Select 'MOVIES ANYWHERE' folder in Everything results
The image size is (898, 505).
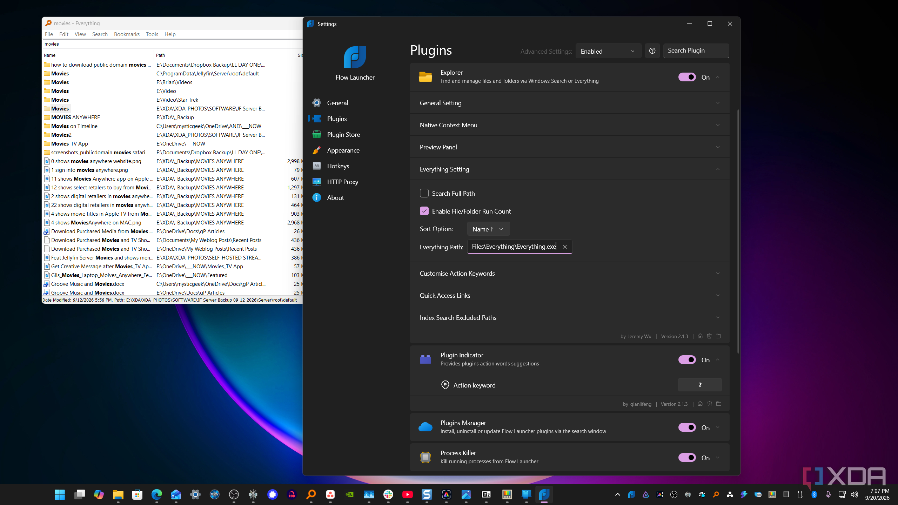pyautogui.click(x=75, y=117)
